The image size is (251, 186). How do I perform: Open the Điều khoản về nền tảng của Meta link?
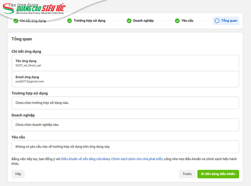point(85,159)
